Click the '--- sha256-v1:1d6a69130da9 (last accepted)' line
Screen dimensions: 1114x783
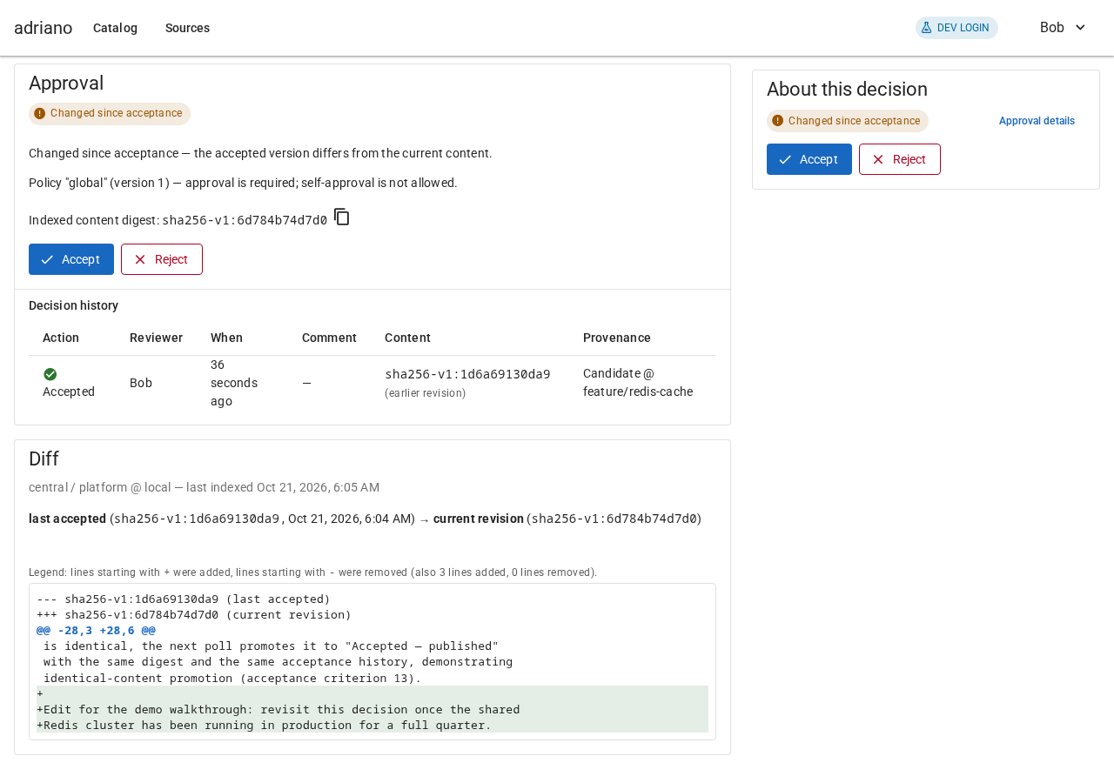click(184, 599)
